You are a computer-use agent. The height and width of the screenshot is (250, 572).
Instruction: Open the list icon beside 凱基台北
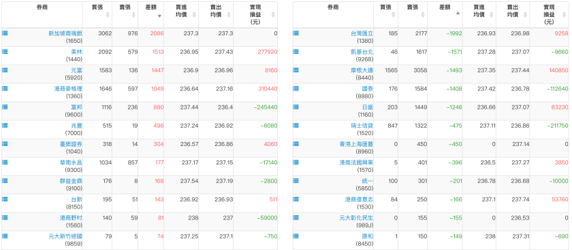pyautogui.click(x=296, y=52)
